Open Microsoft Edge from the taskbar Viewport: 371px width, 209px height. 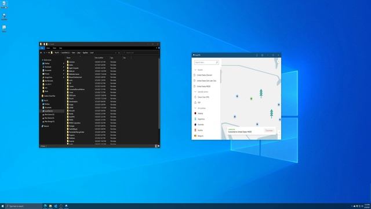[x=45, y=206]
